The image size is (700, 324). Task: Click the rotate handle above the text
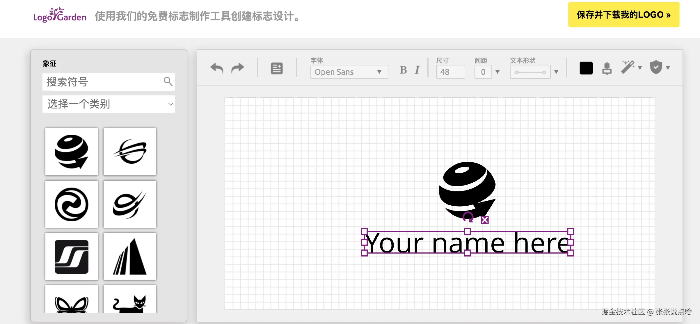point(468,217)
